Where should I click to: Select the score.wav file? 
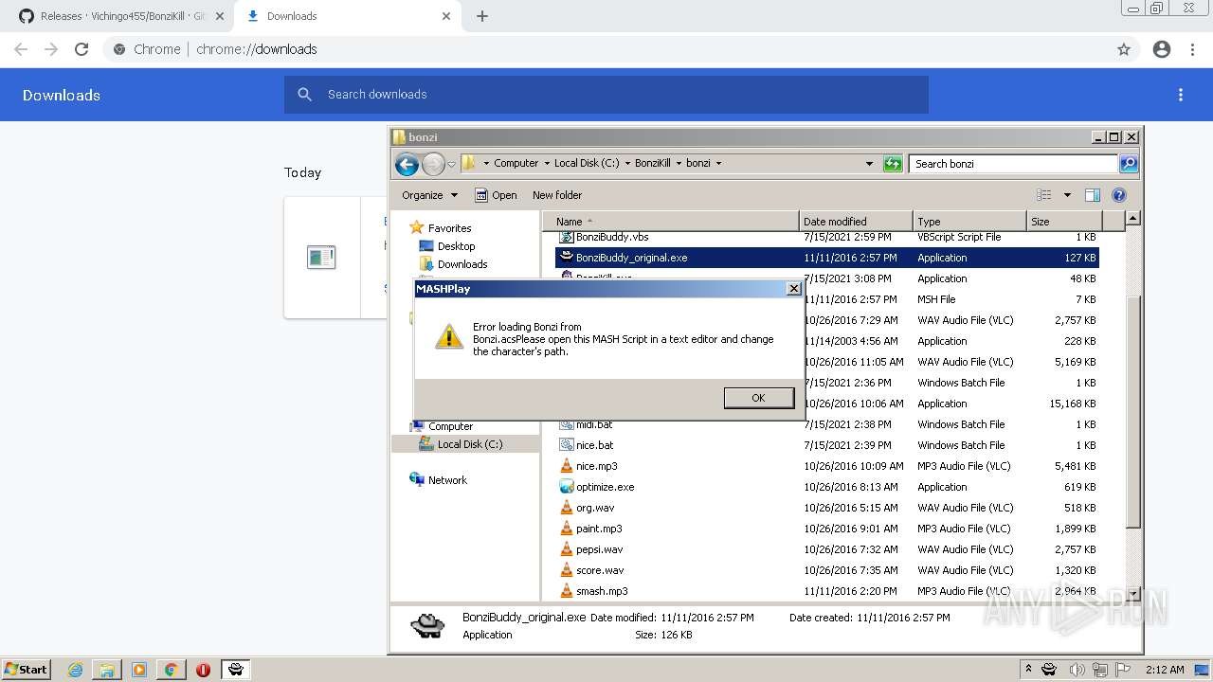pyautogui.click(x=600, y=570)
